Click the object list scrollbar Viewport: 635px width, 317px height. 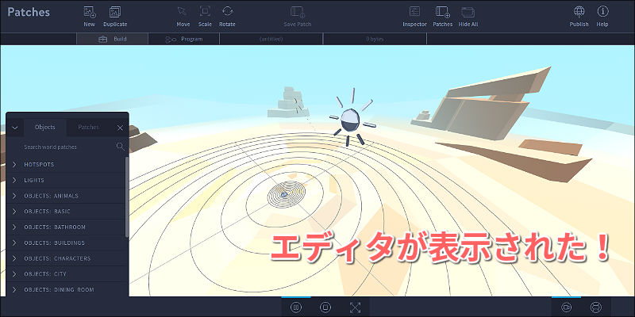tap(127, 197)
